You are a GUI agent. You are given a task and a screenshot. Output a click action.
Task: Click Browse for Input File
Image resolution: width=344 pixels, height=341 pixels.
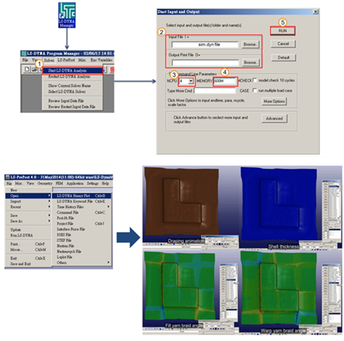coord(250,44)
